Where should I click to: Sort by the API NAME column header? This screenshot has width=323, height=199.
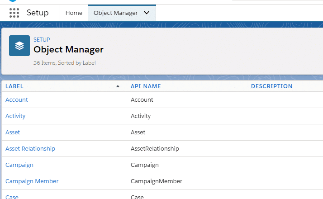(146, 86)
